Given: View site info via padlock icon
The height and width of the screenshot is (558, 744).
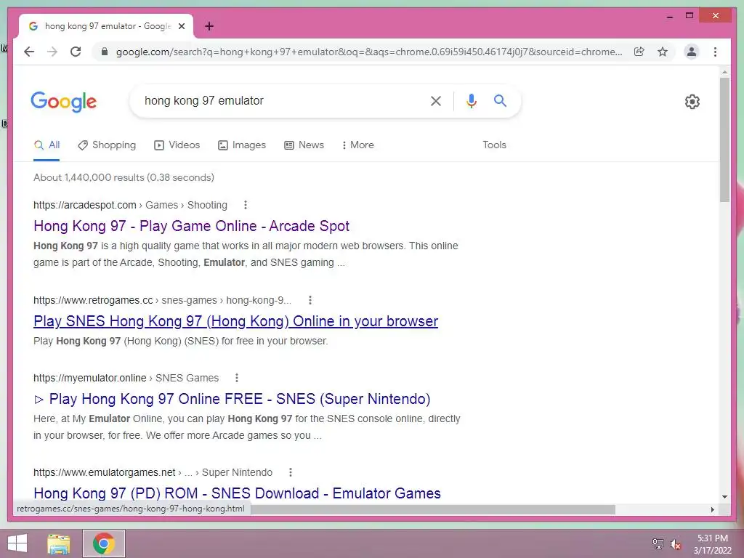Looking at the screenshot, I should click(105, 52).
